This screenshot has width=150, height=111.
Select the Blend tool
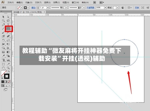[8, 56]
